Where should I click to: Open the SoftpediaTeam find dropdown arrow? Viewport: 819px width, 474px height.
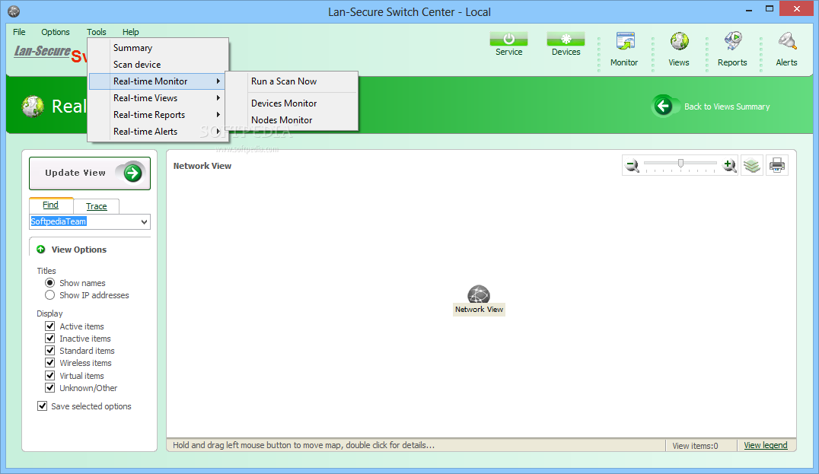(x=144, y=222)
